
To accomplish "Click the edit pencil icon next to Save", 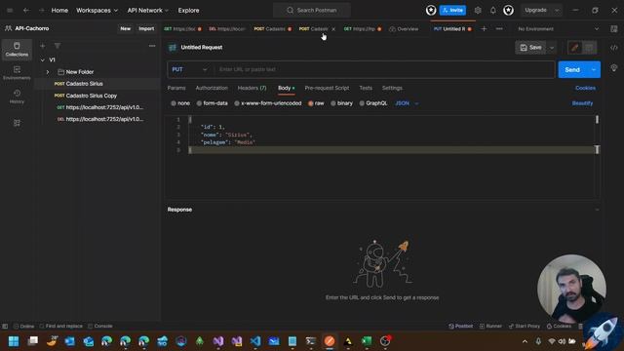I will [574, 48].
